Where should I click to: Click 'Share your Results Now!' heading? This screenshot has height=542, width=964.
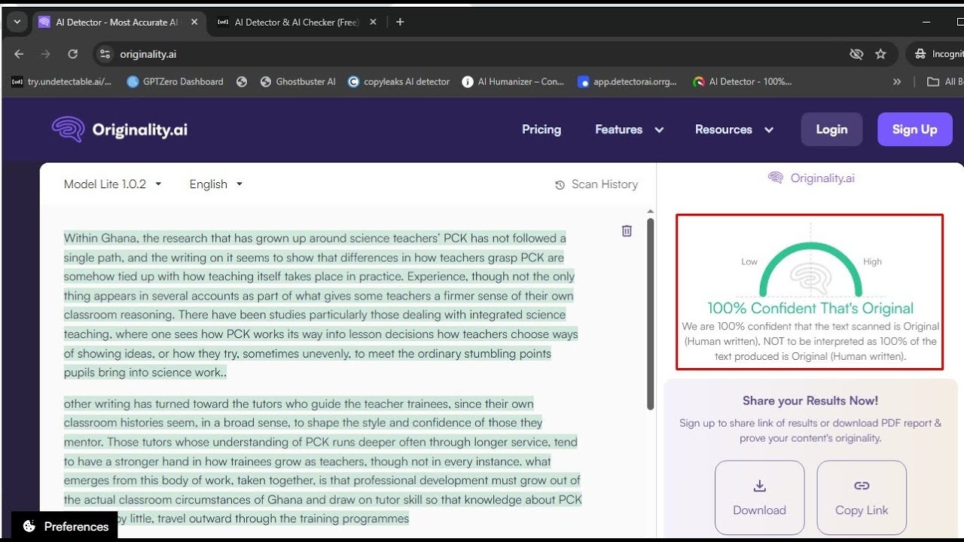[x=810, y=400]
